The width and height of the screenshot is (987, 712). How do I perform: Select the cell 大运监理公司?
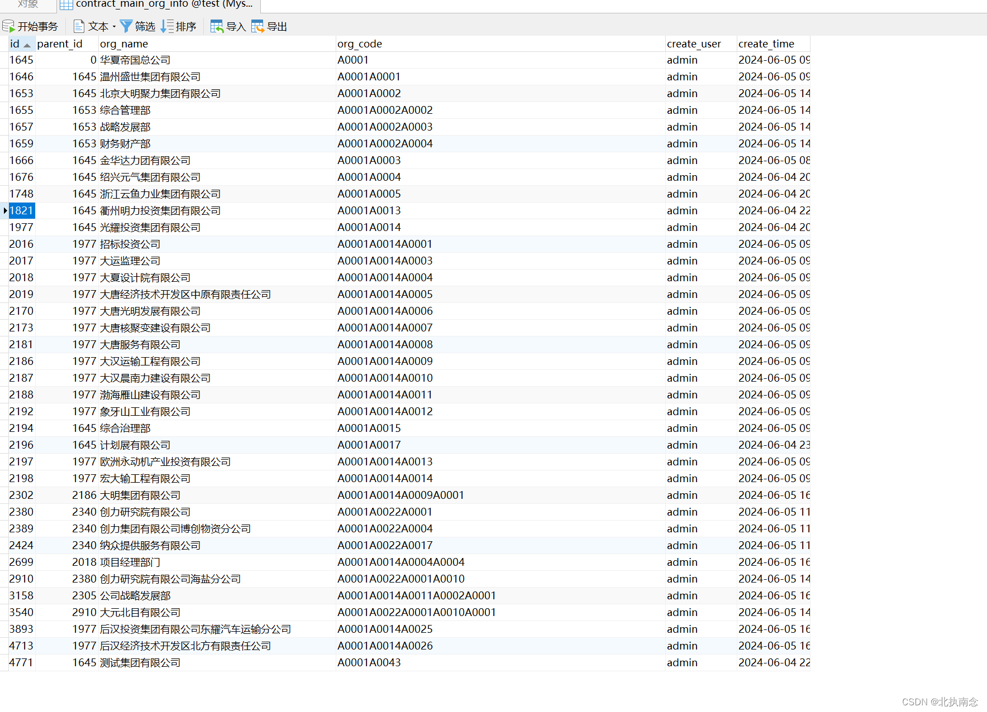(x=217, y=261)
